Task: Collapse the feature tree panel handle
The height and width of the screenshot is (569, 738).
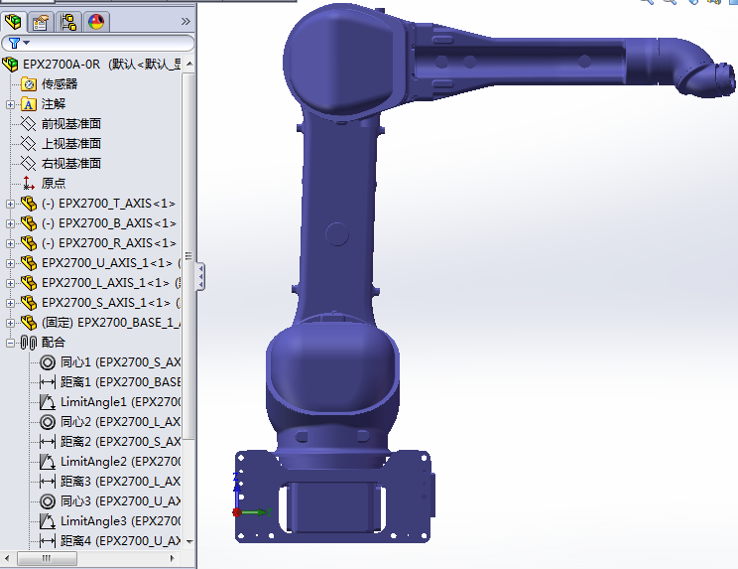Action: [200, 276]
